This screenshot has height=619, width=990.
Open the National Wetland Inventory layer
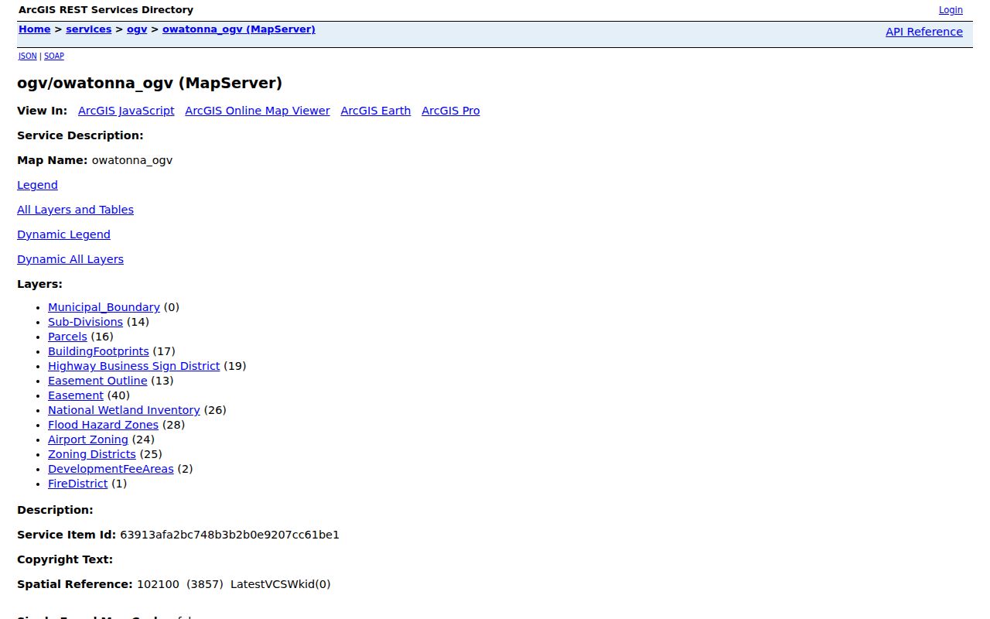pyautogui.click(x=124, y=410)
